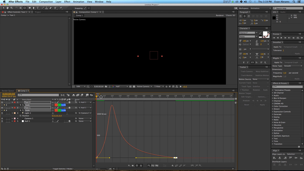This screenshot has width=304, height=171.
Task: Click the volume icon in menu bar
Action: click(245, 2)
